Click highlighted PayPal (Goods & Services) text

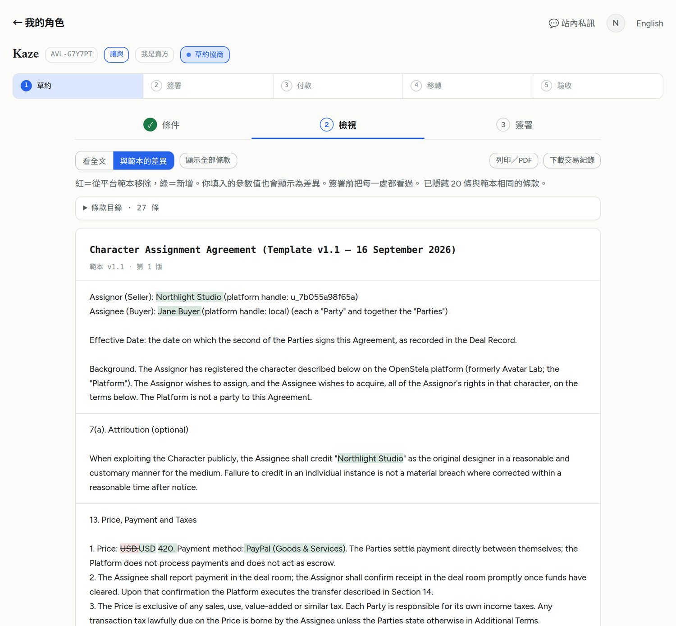pyautogui.click(x=295, y=549)
